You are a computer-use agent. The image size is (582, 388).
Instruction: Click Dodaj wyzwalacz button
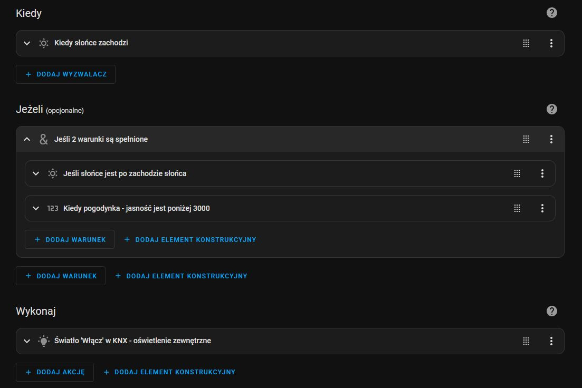point(66,74)
